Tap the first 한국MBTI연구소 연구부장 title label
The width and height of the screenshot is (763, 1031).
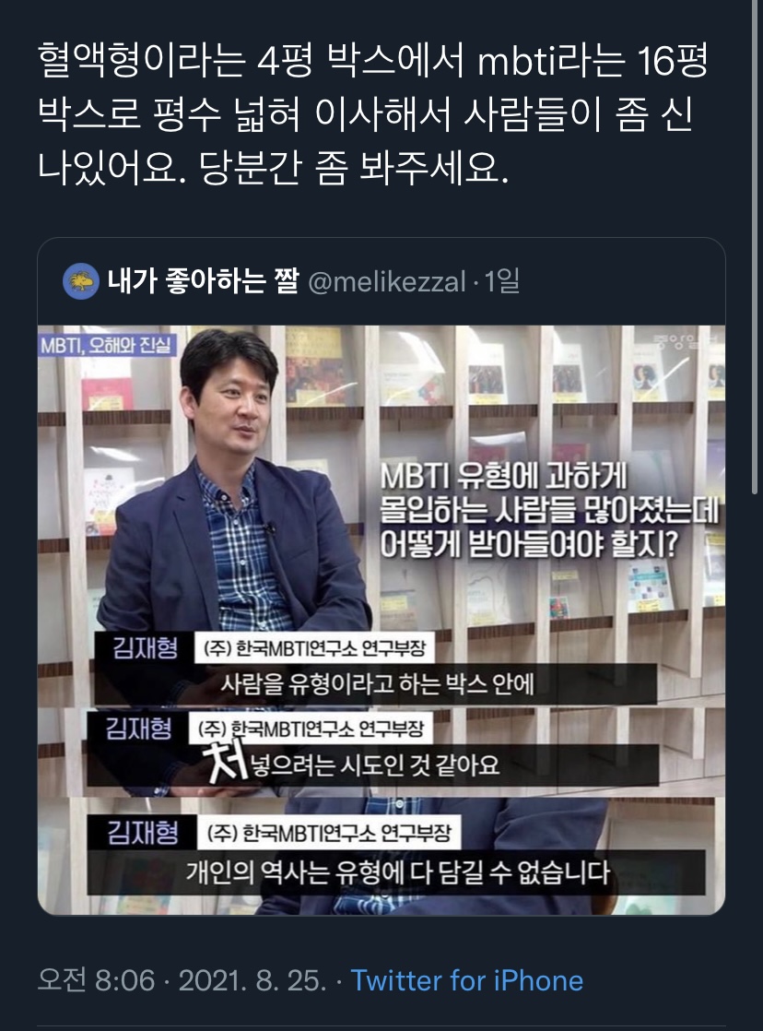[x=315, y=648]
